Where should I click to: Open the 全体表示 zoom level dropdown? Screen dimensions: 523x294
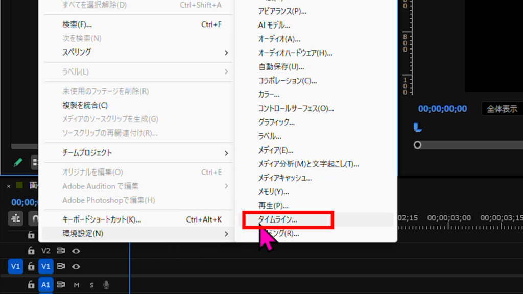tap(502, 109)
